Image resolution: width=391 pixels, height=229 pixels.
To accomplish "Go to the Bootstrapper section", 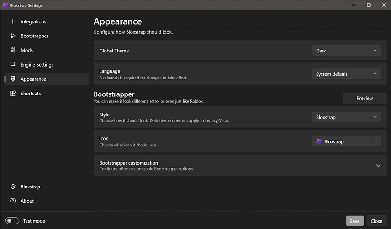I will [x=47, y=36].
